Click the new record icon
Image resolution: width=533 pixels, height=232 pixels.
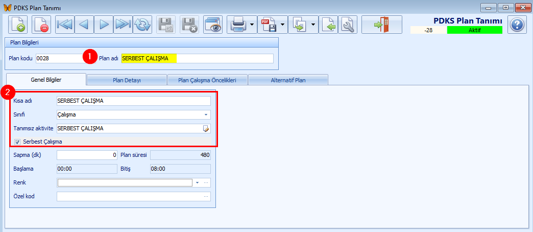(x=18, y=25)
